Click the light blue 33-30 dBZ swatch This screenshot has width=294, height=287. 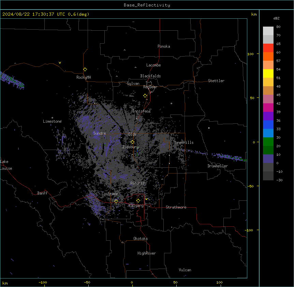click(x=268, y=133)
